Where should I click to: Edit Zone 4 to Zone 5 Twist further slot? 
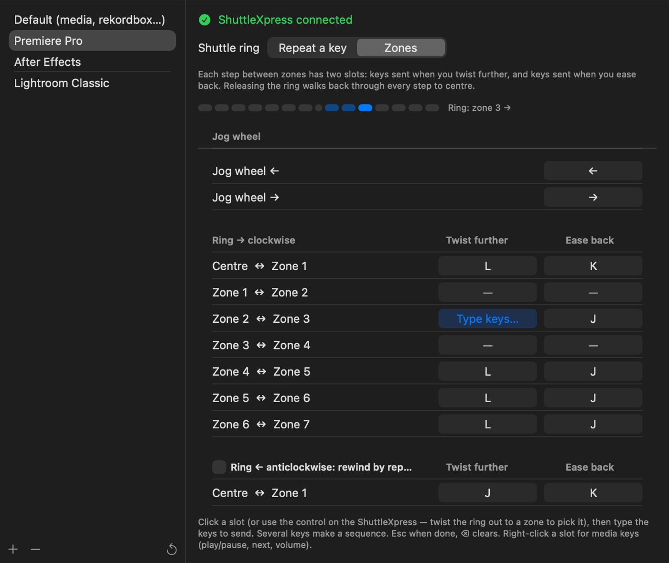point(487,372)
